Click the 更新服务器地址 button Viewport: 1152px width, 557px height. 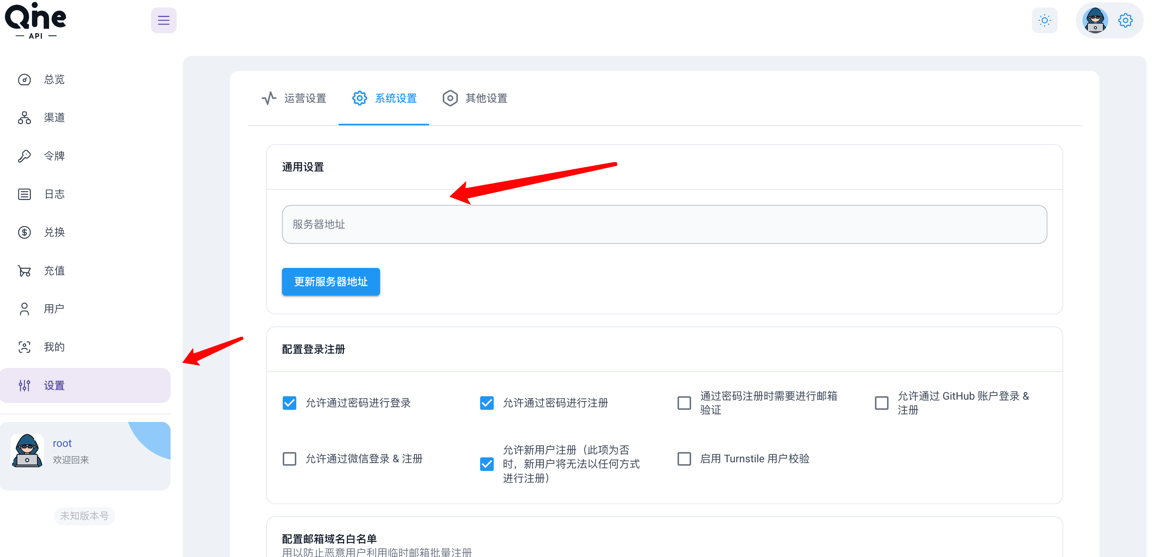331,282
